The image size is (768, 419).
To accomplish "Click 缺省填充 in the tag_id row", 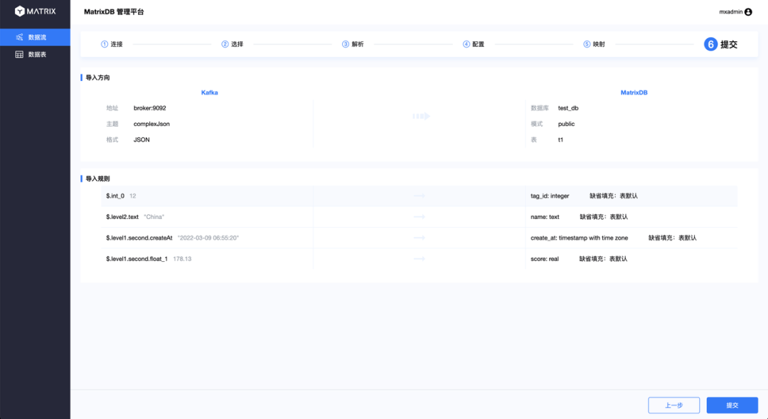I will 613,196.
